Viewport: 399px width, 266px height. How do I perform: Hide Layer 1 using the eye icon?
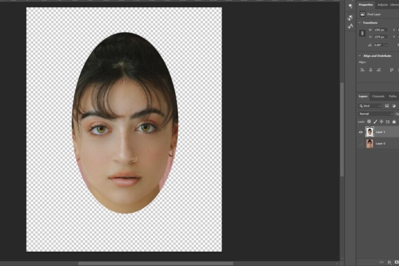point(360,132)
